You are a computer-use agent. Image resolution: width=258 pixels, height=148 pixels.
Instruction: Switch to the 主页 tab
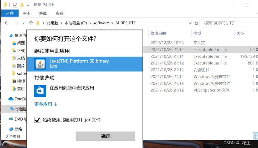27,13
